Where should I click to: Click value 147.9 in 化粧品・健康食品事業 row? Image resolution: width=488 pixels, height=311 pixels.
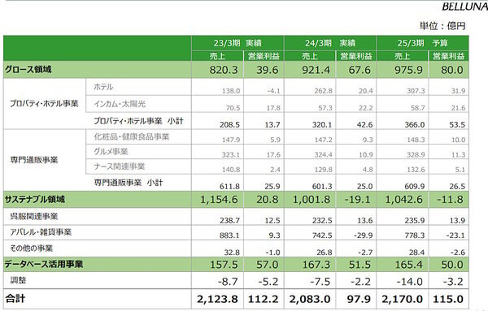[x=231, y=140]
